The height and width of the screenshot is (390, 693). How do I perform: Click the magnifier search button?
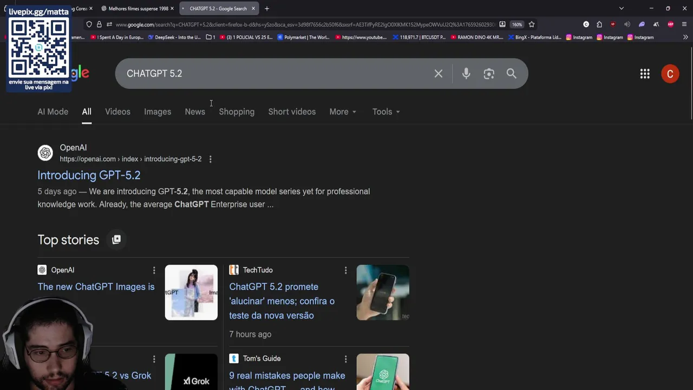(512, 74)
